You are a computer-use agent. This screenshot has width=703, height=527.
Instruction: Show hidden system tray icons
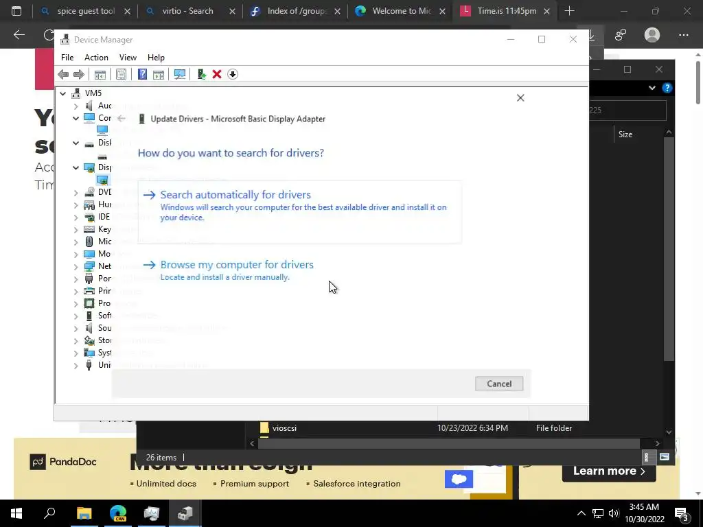[x=581, y=513]
